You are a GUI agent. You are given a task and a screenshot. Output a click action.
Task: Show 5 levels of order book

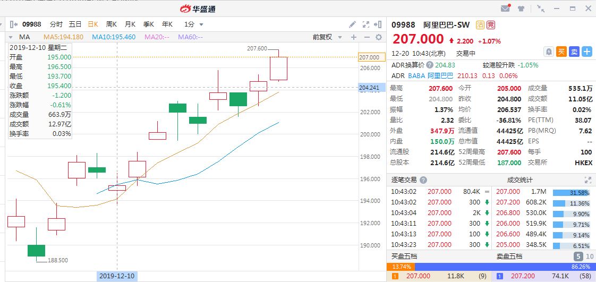tap(577, 257)
